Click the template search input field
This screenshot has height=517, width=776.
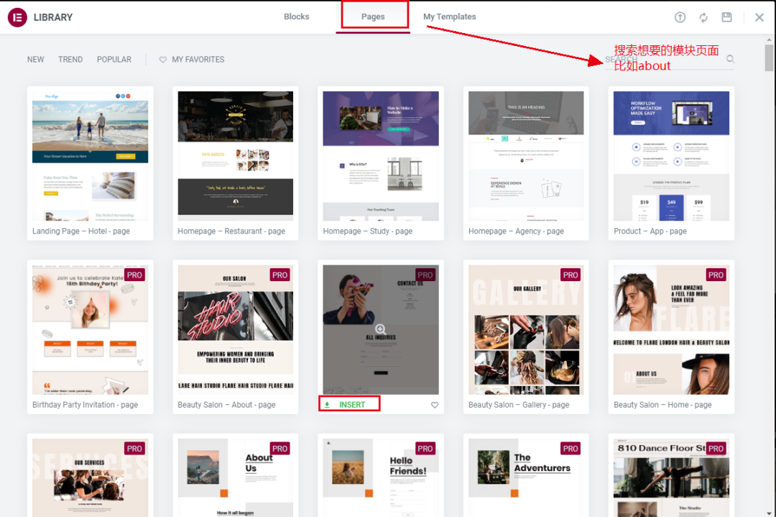661,60
